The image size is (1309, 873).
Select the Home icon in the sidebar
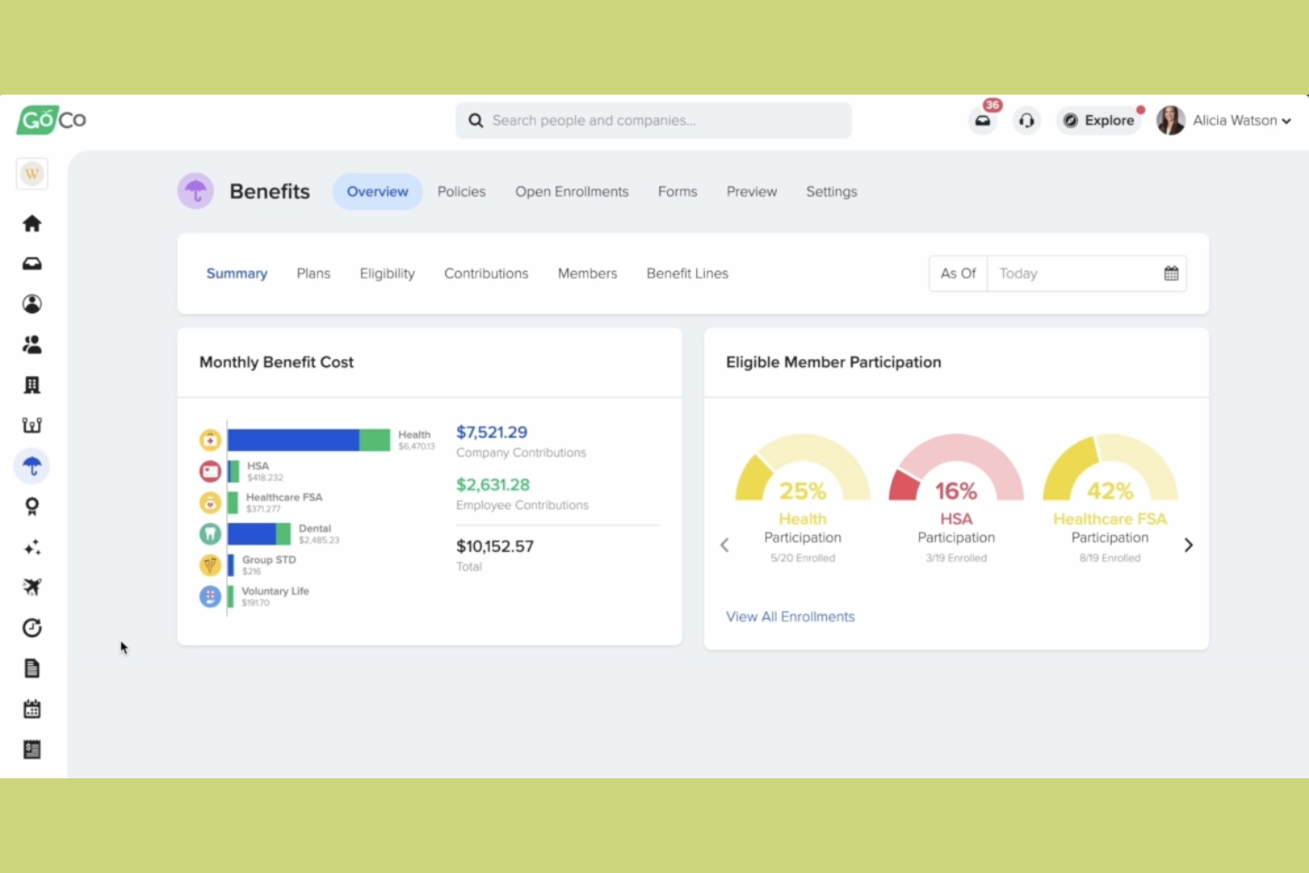pyautogui.click(x=32, y=223)
